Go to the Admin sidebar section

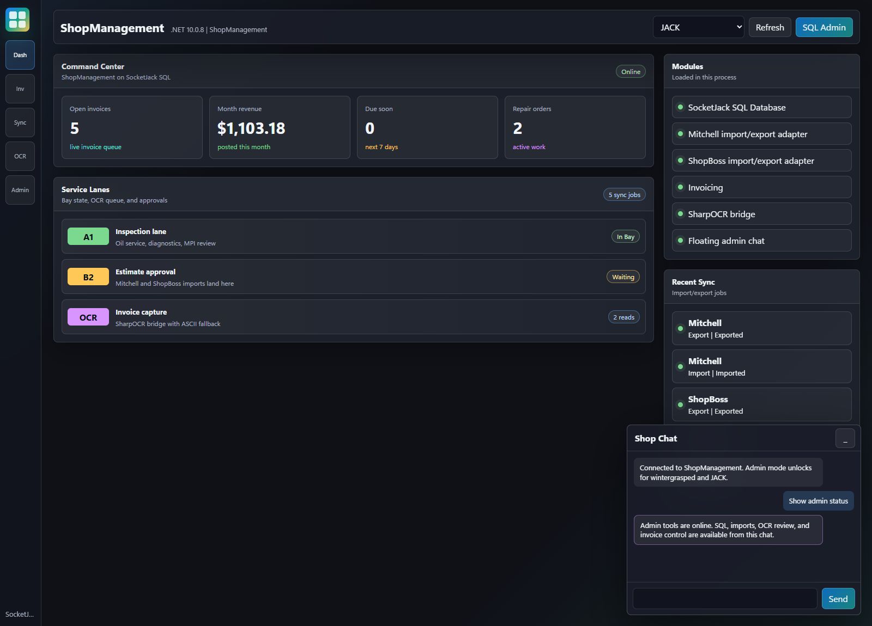point(20,190)
